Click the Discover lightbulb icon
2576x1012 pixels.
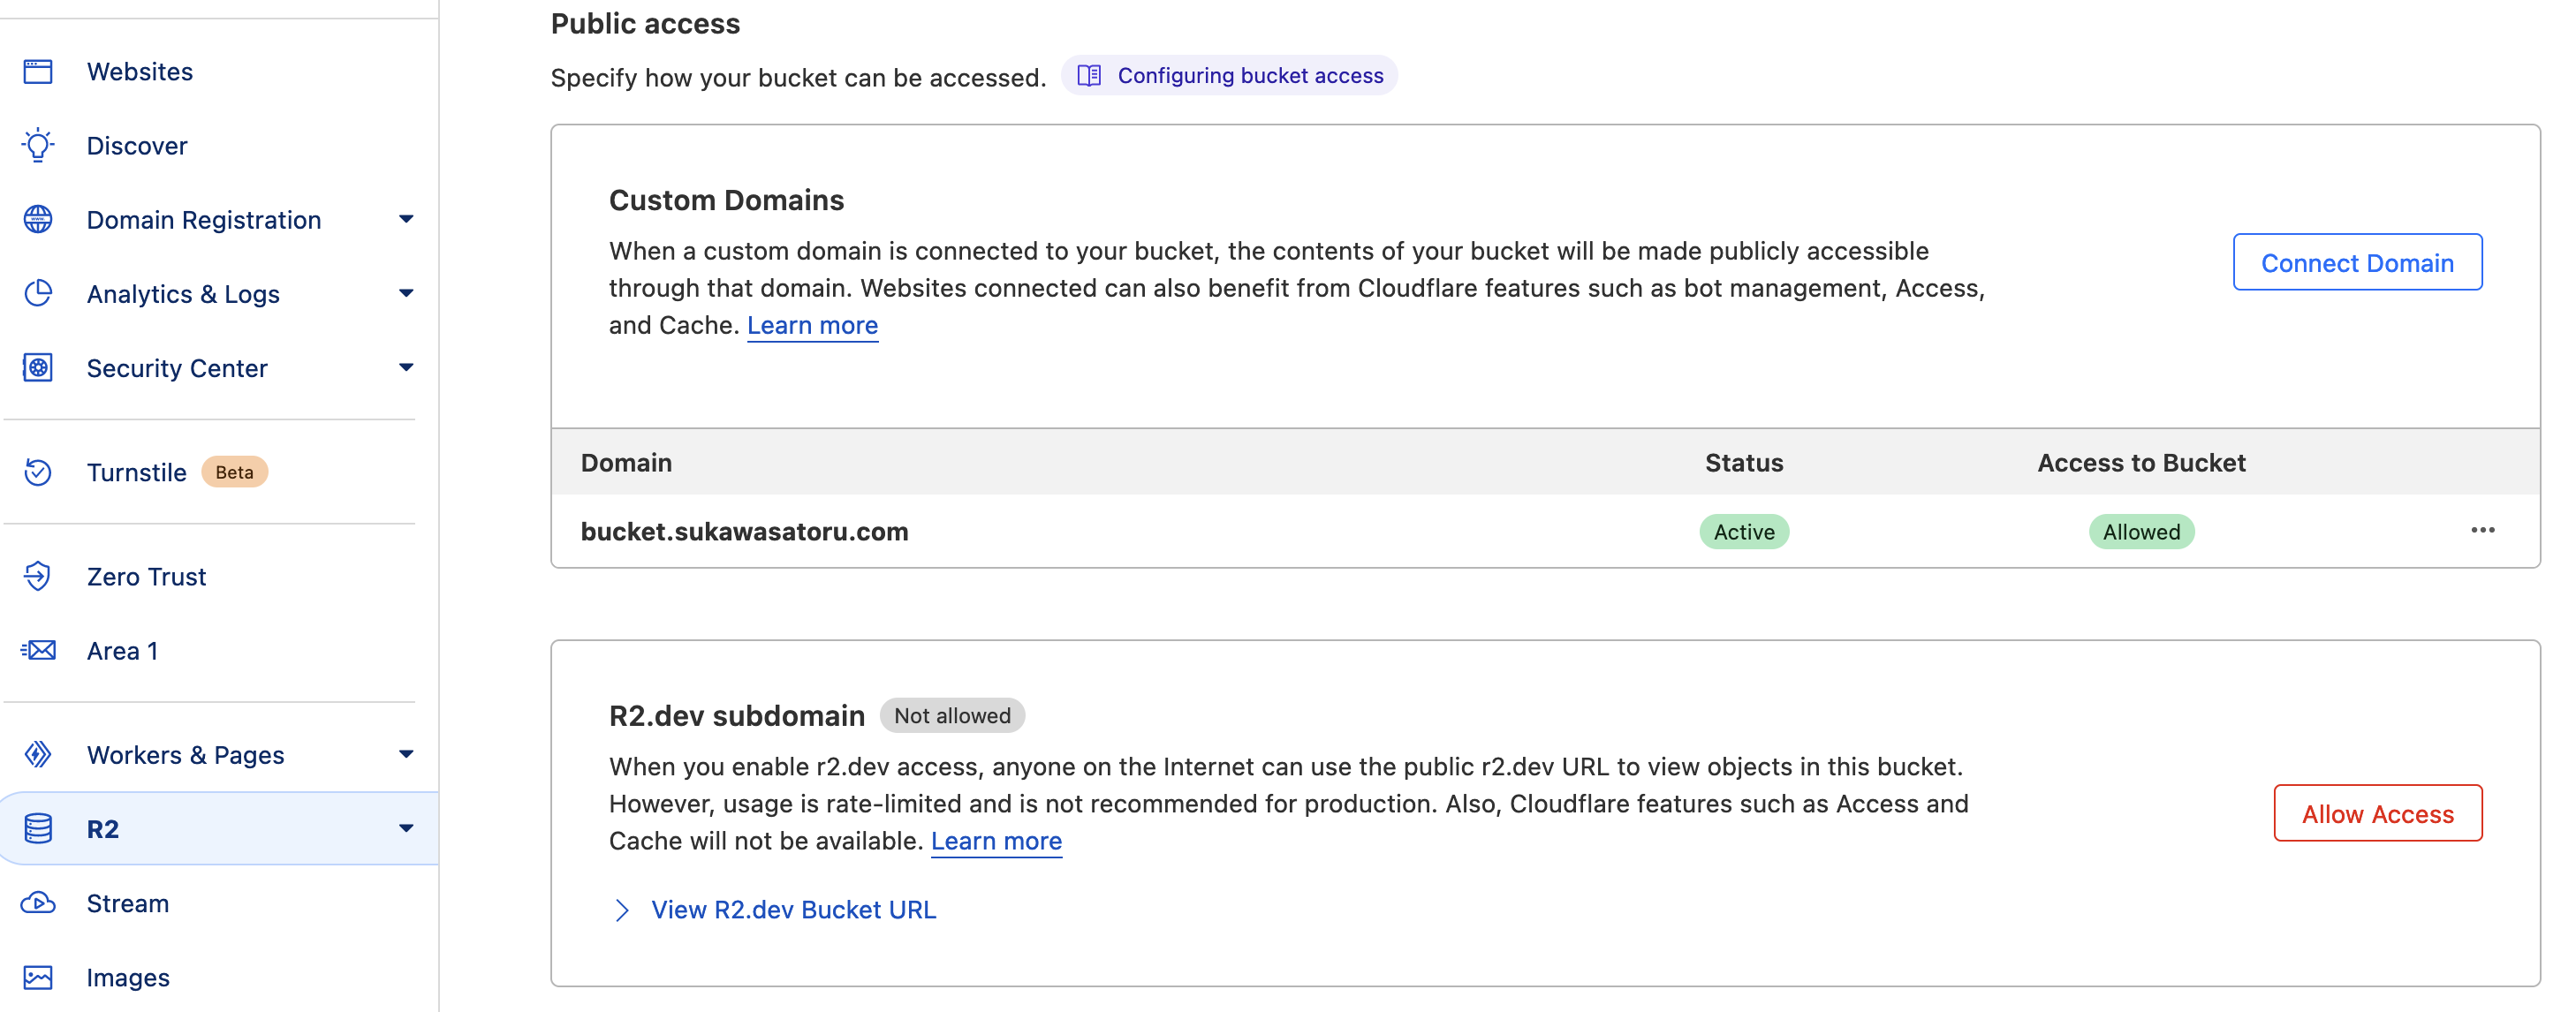click(38, 145)
